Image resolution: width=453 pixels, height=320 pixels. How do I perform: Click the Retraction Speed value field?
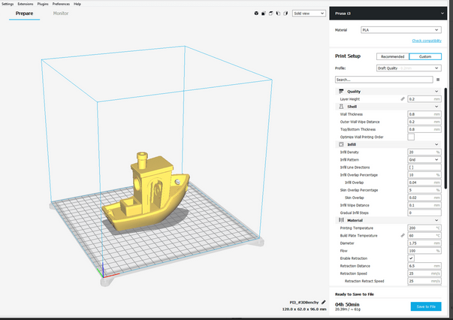pyautogui.click(x=424, y=273)
